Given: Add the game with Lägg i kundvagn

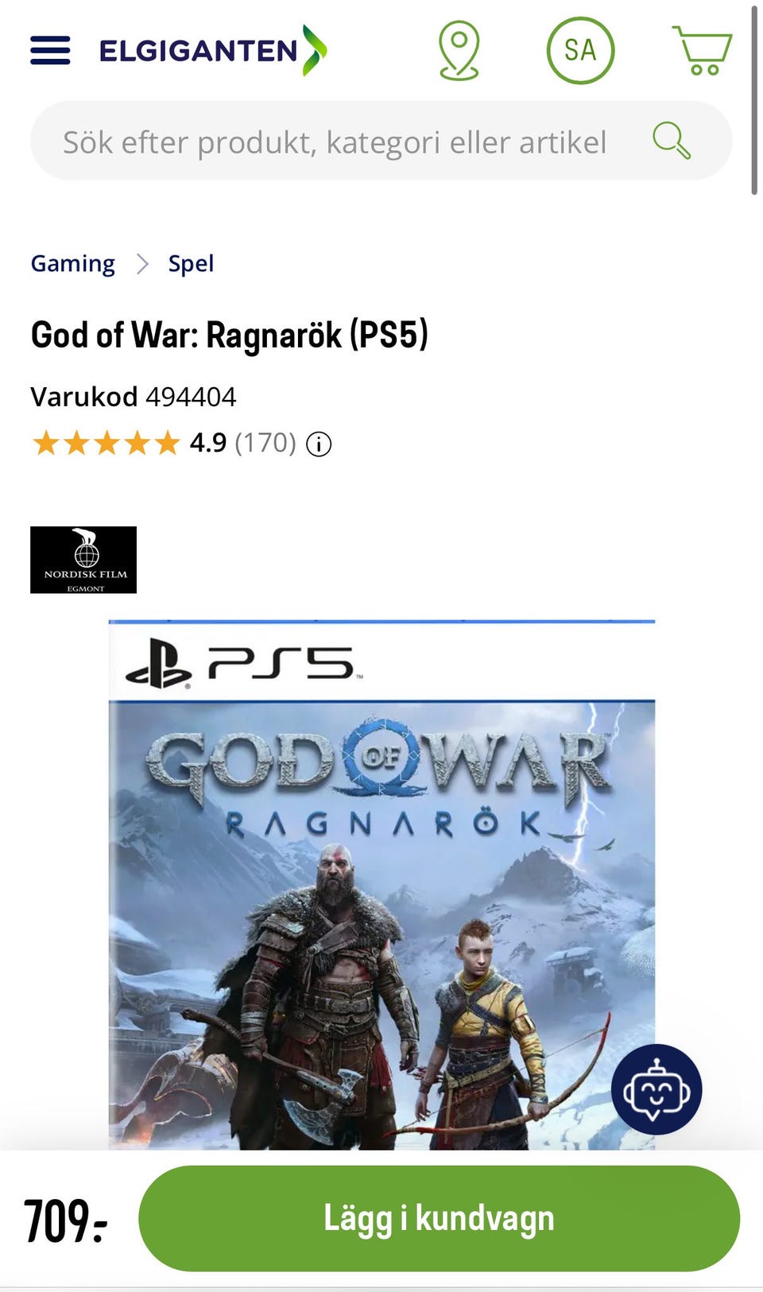Looking at the screenshot, I should 439,1218.
